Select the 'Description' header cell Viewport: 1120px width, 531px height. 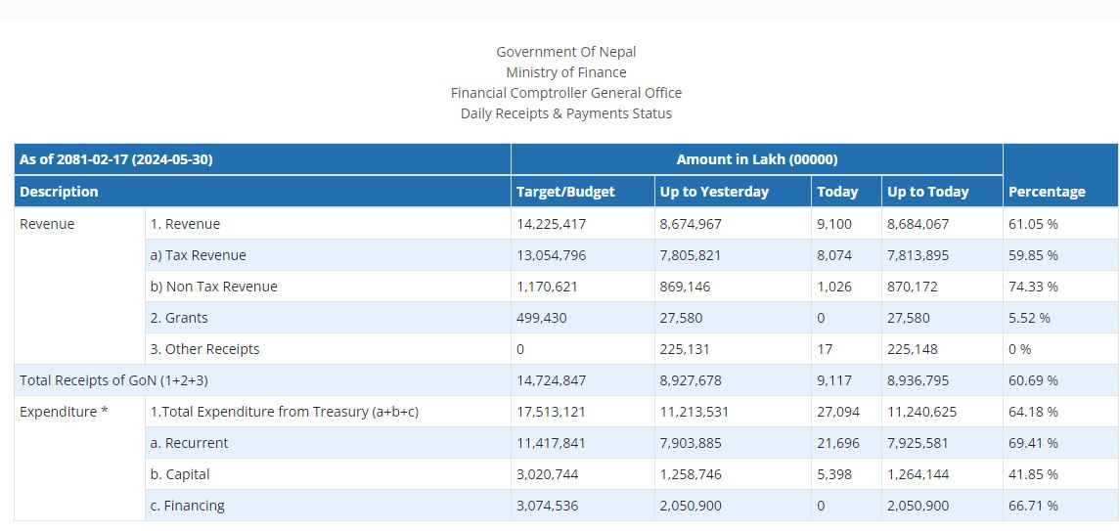pos(60,192)
